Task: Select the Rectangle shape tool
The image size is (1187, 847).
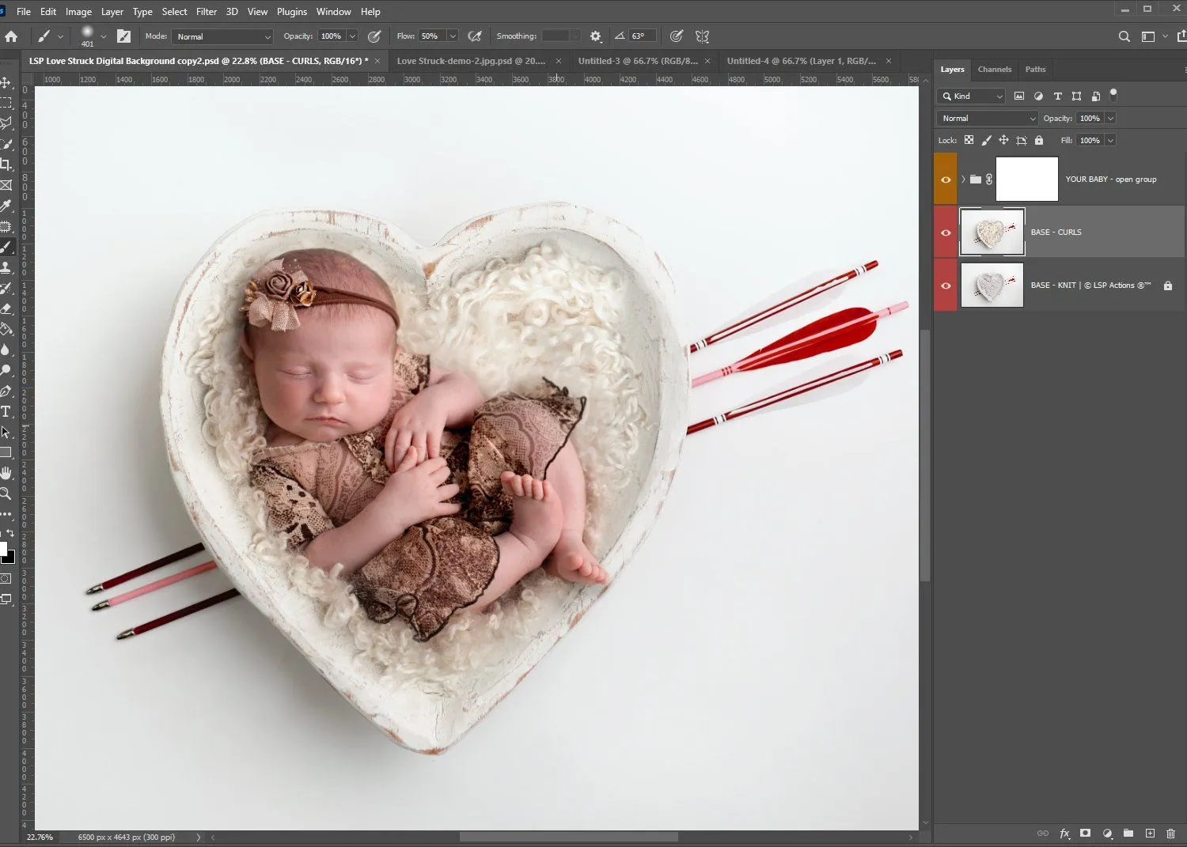Action: tap(6, 452)
